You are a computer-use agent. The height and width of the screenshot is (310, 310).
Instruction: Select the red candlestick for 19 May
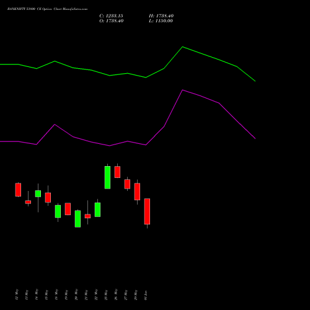[68, 209]
